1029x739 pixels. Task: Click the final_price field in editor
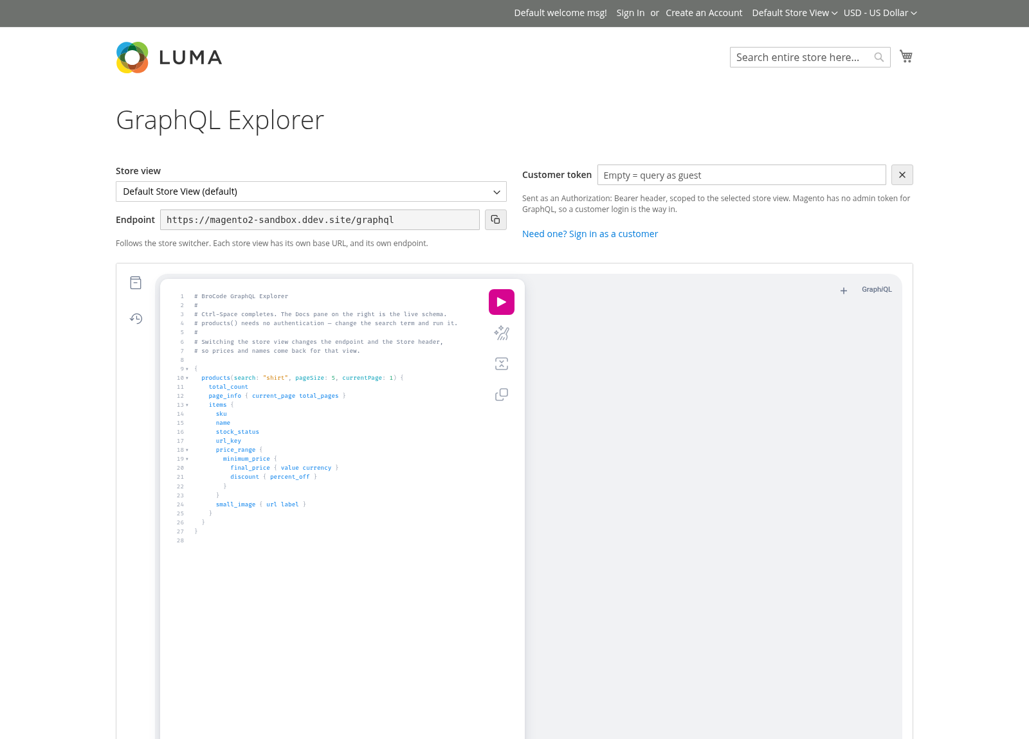pyautogui.click(x=250, y=468)
